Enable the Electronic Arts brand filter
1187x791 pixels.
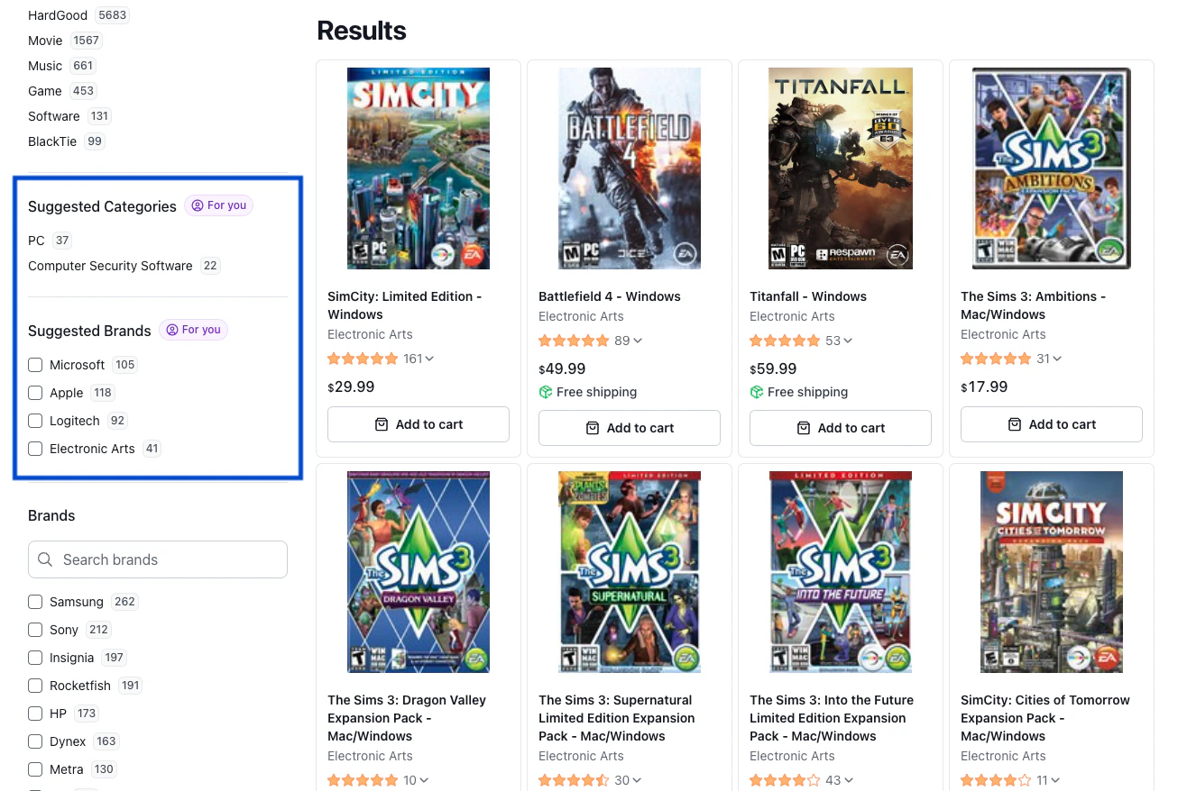pos(35,449)
